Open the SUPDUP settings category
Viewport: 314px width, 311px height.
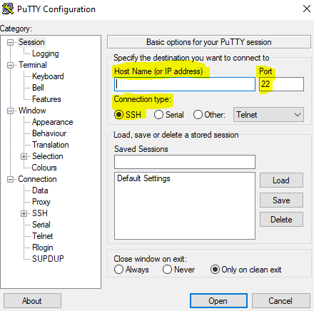pos(48,259)
